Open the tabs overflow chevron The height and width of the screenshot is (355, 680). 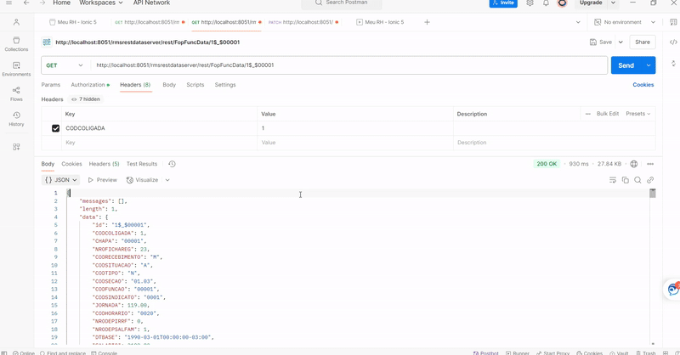click(578, 22)
